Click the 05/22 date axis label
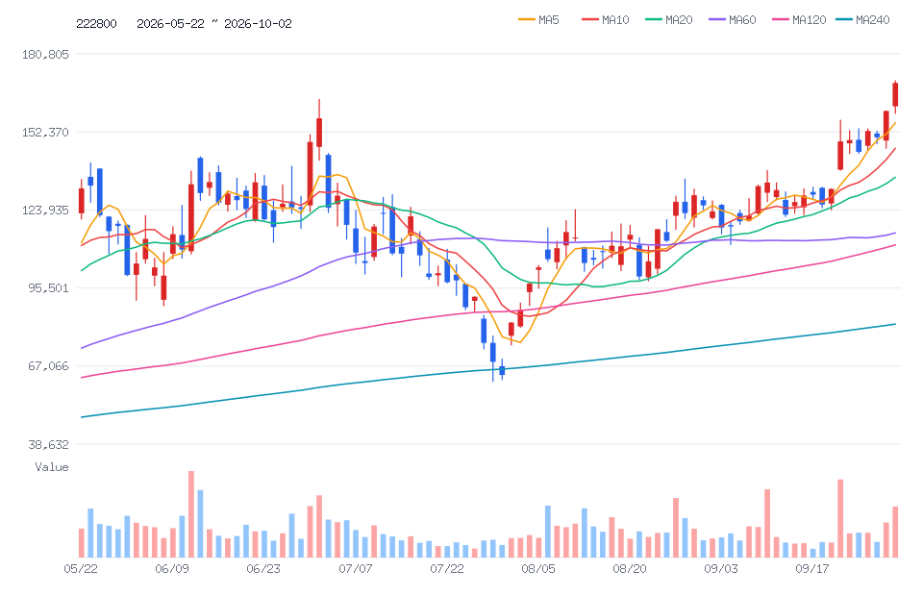The width and height of the screenshot is (923, 596). [x=81, y=569]
